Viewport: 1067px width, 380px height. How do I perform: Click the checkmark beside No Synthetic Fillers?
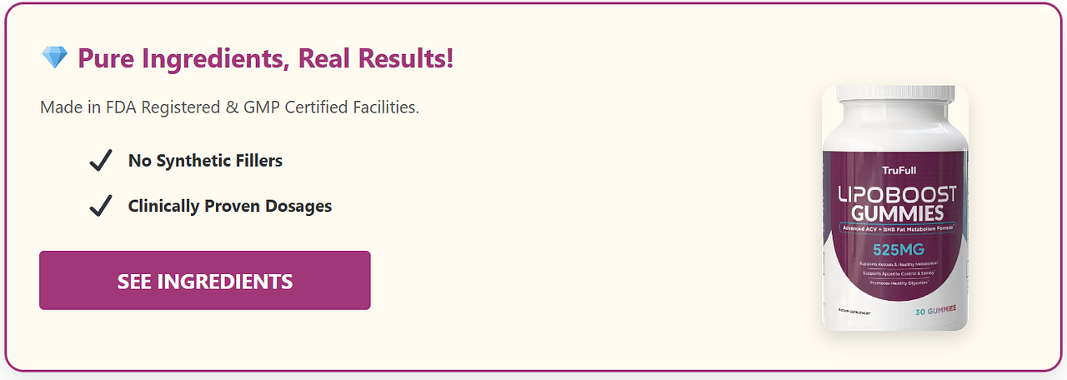[x=101, y=161]
